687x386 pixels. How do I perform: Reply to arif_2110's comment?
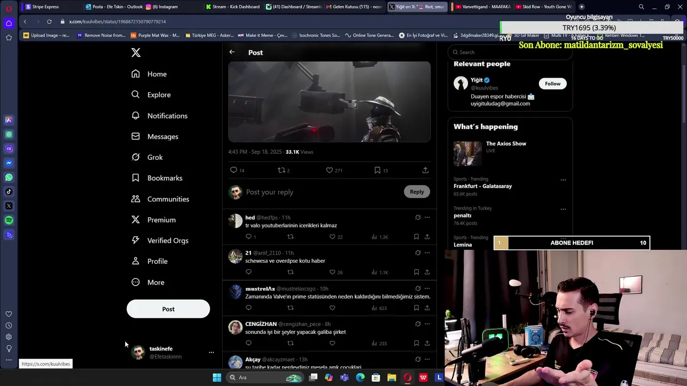pyautogui.click(x=249, y=272)
